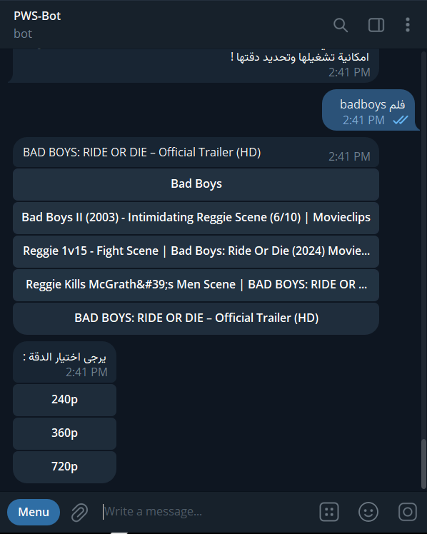Open the PWS-Bot profile header
This screenshot has width=427, height=534.
[x=37, y=24]
